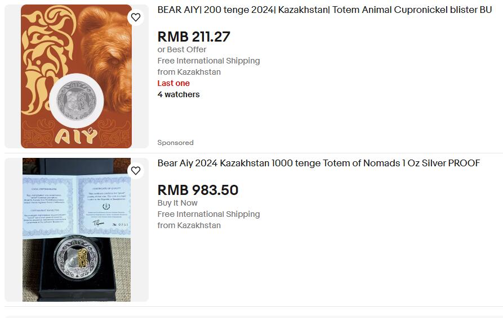The height and width of the screenshot is (318, 503).
Task: Click the red 'Last one' notice
Action: point(173,83)
